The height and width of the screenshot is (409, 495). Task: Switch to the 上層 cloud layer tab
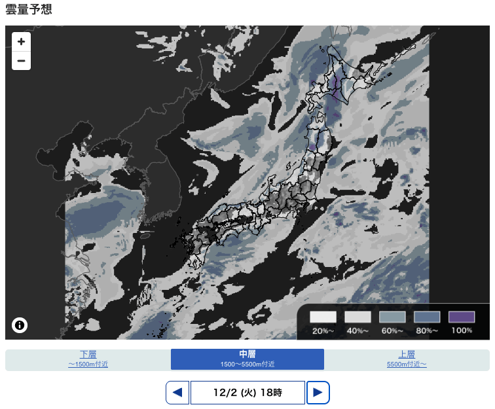[x=407, y=355]
